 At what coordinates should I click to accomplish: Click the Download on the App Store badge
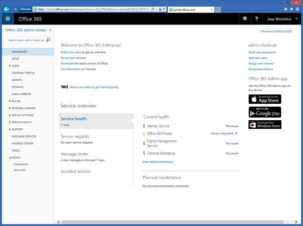265,99
